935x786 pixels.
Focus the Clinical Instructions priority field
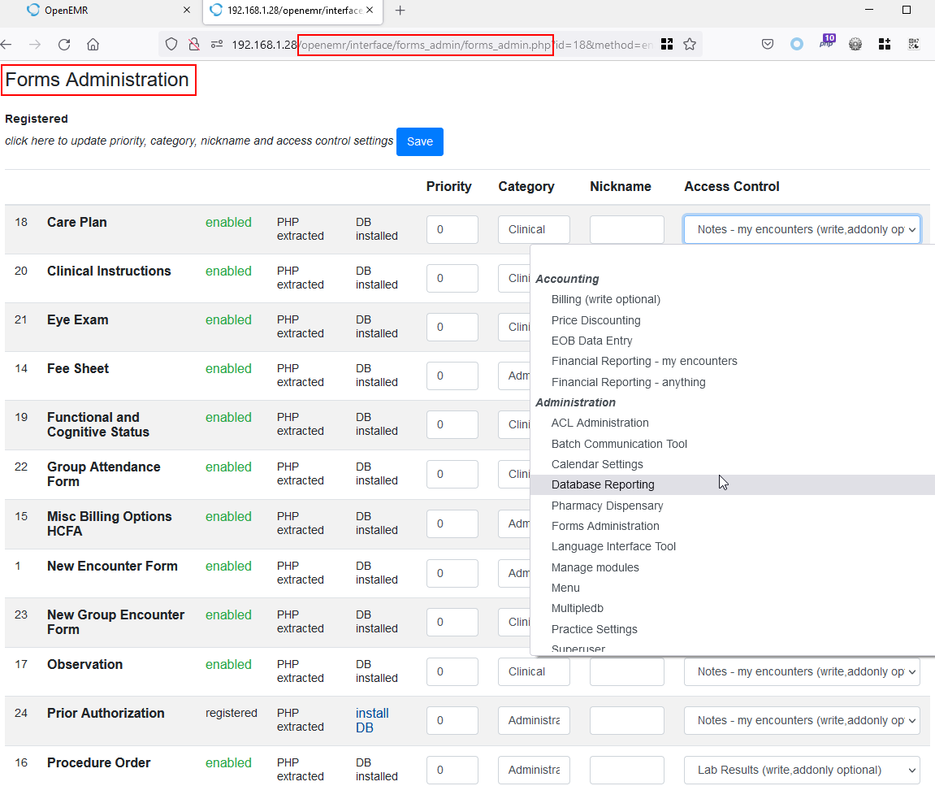[x=452, y=278]
